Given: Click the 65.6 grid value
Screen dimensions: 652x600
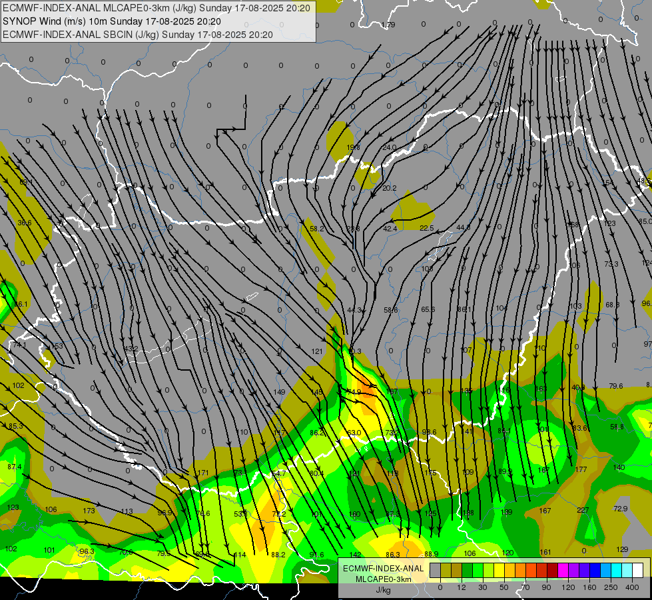Looking at the screenshot, I should point(428,309).
